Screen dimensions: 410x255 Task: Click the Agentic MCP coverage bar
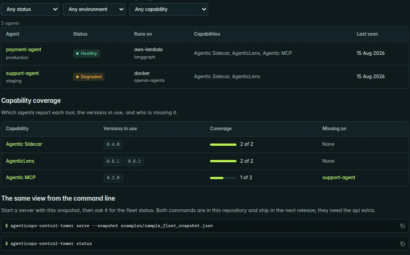tap(223, 178)
